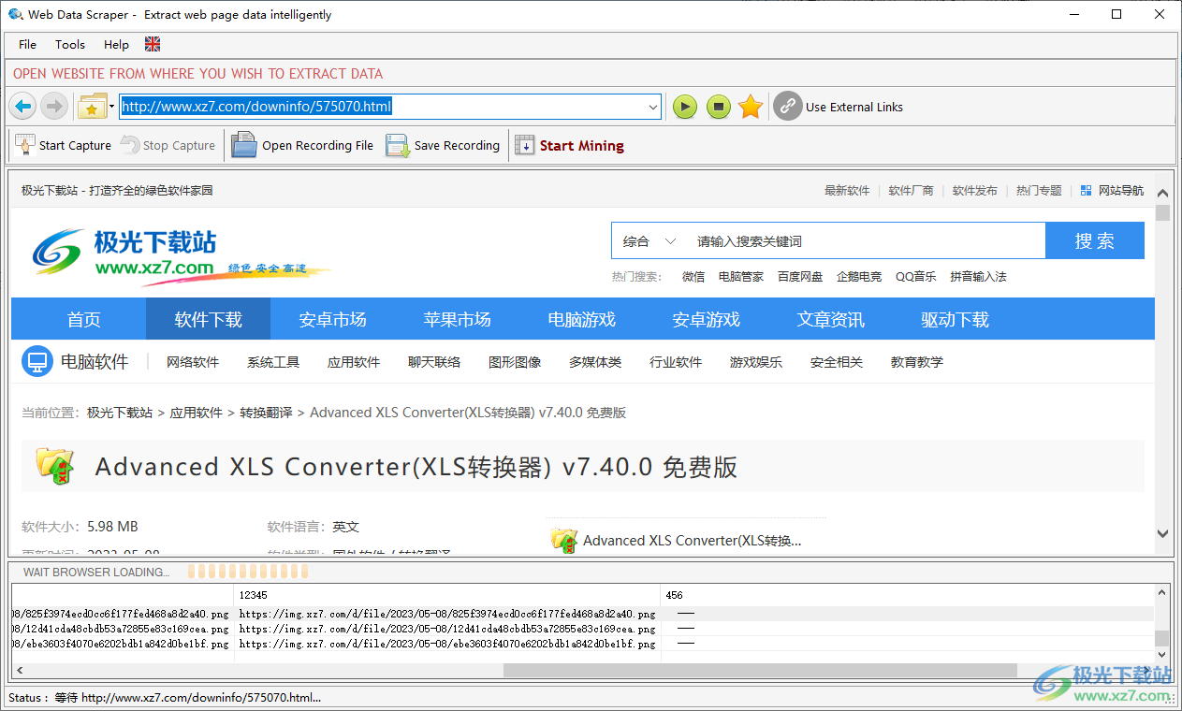This screenshot has height=711, width=1182.
Task: Click hot search term 微信
Action: click(x=693, y=277)
